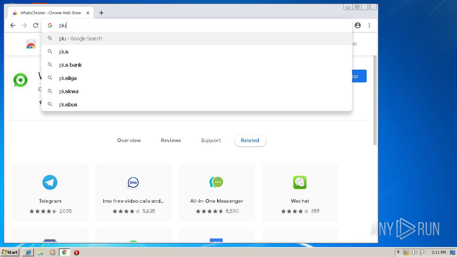Click search icon beside 'plusbus'
457x257 pixels.
(x=50, y=104)
